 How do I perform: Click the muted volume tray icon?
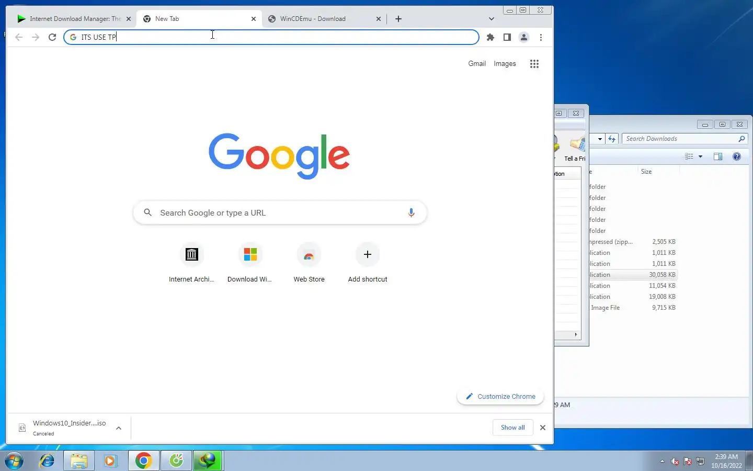[675, 461]
